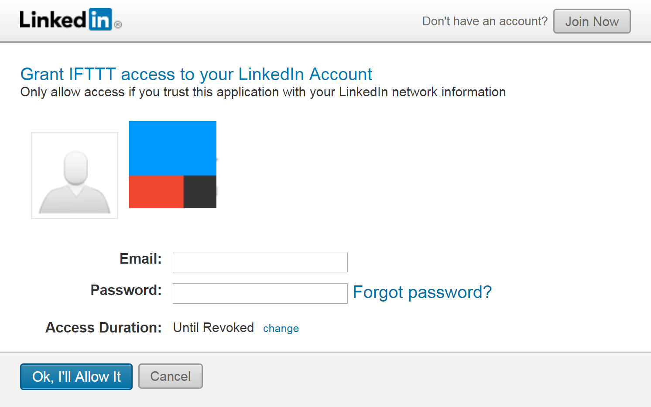Viewport: 651px width, 407px height.
Task: Click the Grant IFTTT access heading
Action: 196,74
